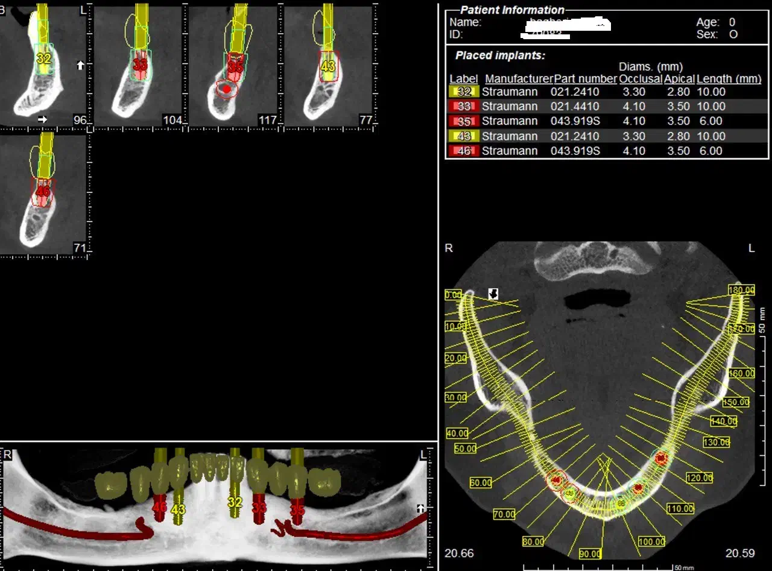The image size is (772, 571).
Task: Click the 90.00 arch position label
Action: 590,554
